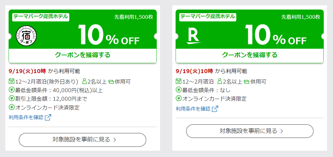333x157 pixels.
Task: Open 対象施設を事前に見る button in right card
Action: click(250, 131)
